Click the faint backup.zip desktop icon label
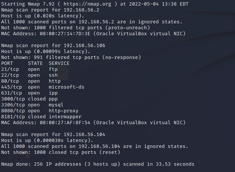The image size is (235, 172). [22, 127]
